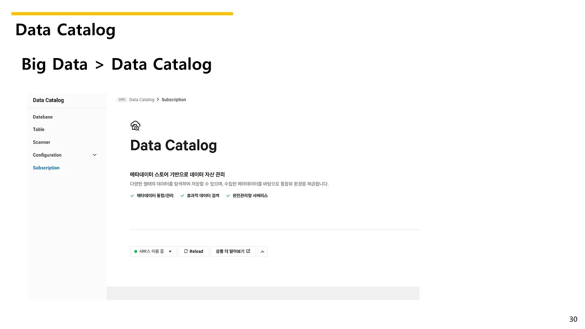
Task: Expand the Configuration chevron in the sidebar
Action: point(95,155)
